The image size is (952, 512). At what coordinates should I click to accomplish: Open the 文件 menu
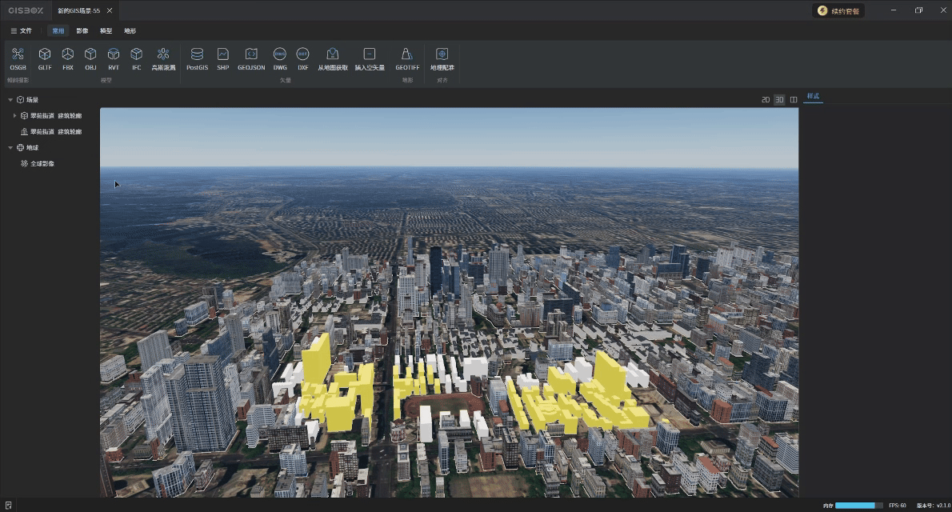click(x=22, y=30)
